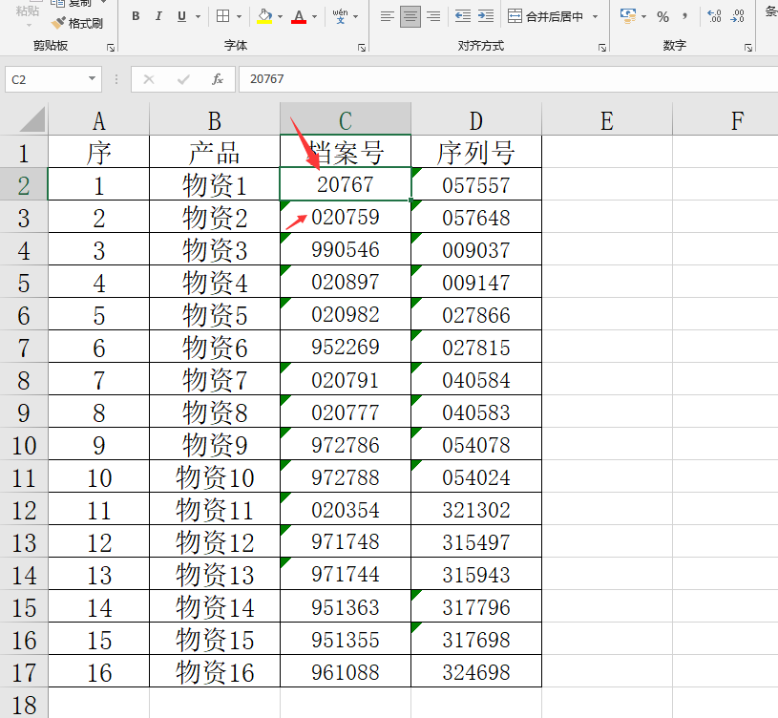The image size is (778, 718).
Task: Apply comma style
Action: click(x=685, y=16)
